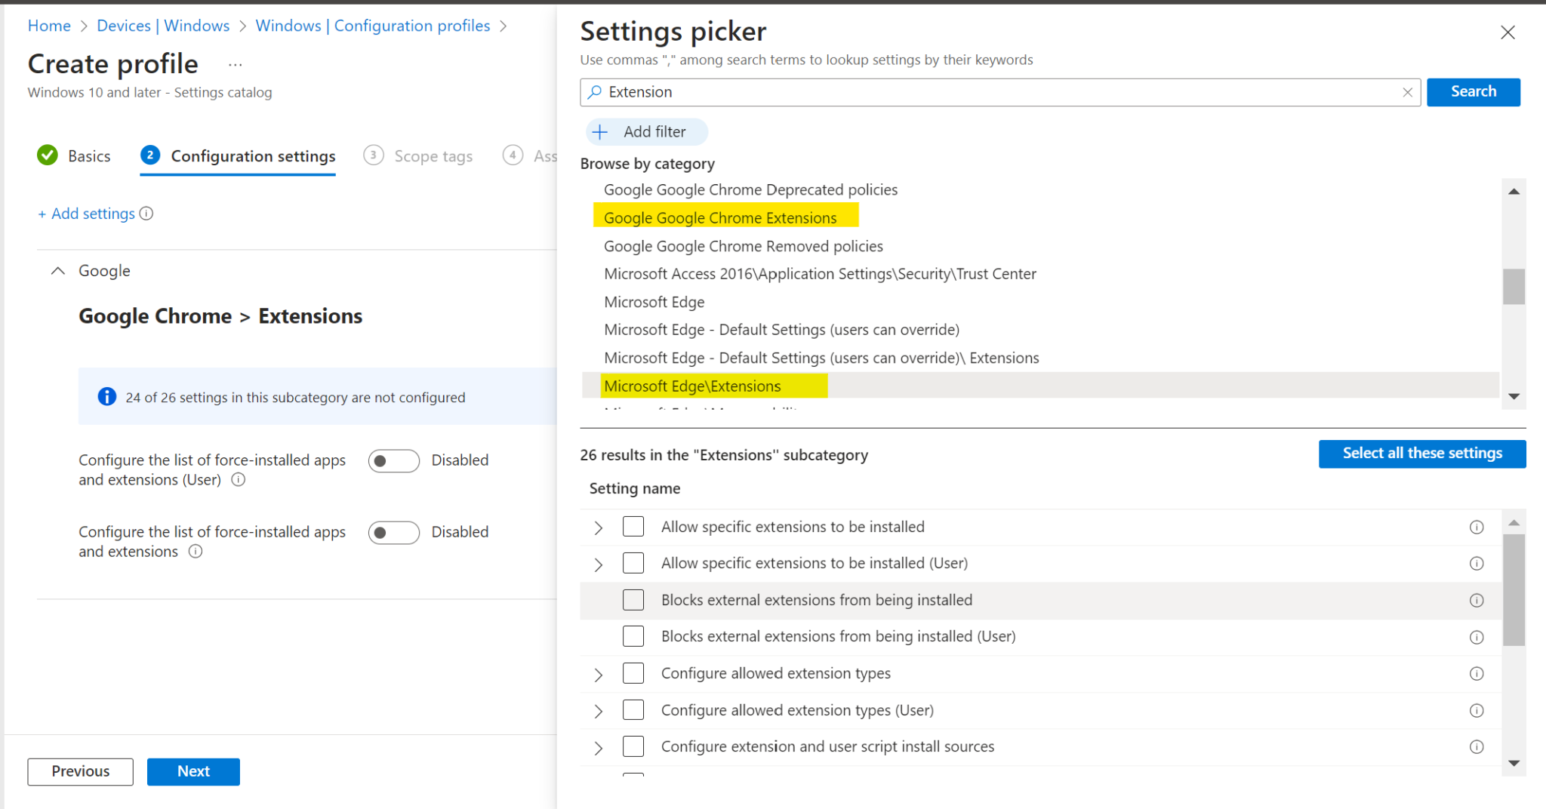Screen dimensions: 1546x809
Task: Show info for Blocks external extensions from being installed
Action: tap(1477, 601)
